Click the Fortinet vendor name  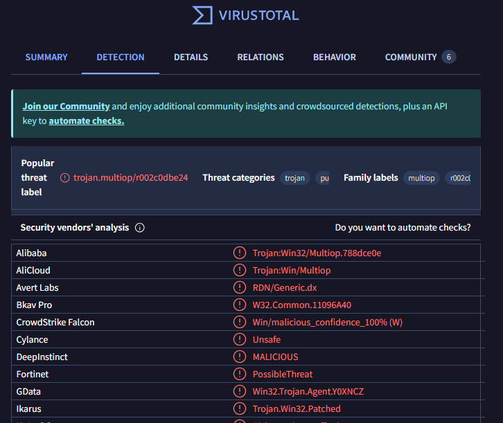(33, 375)
